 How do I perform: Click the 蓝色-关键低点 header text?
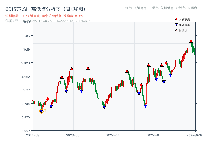click(x=163, y=8)
